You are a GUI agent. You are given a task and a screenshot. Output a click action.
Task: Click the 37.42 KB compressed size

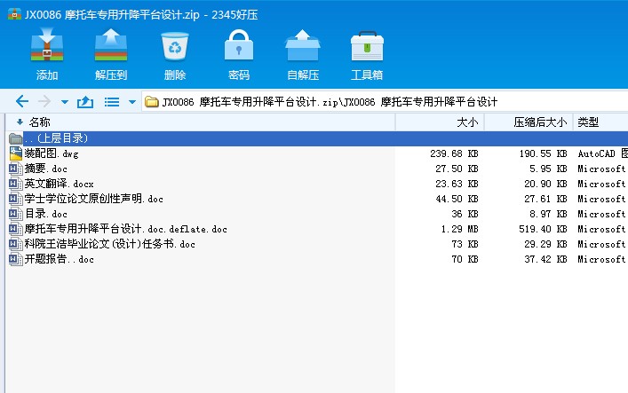point(546,259)
